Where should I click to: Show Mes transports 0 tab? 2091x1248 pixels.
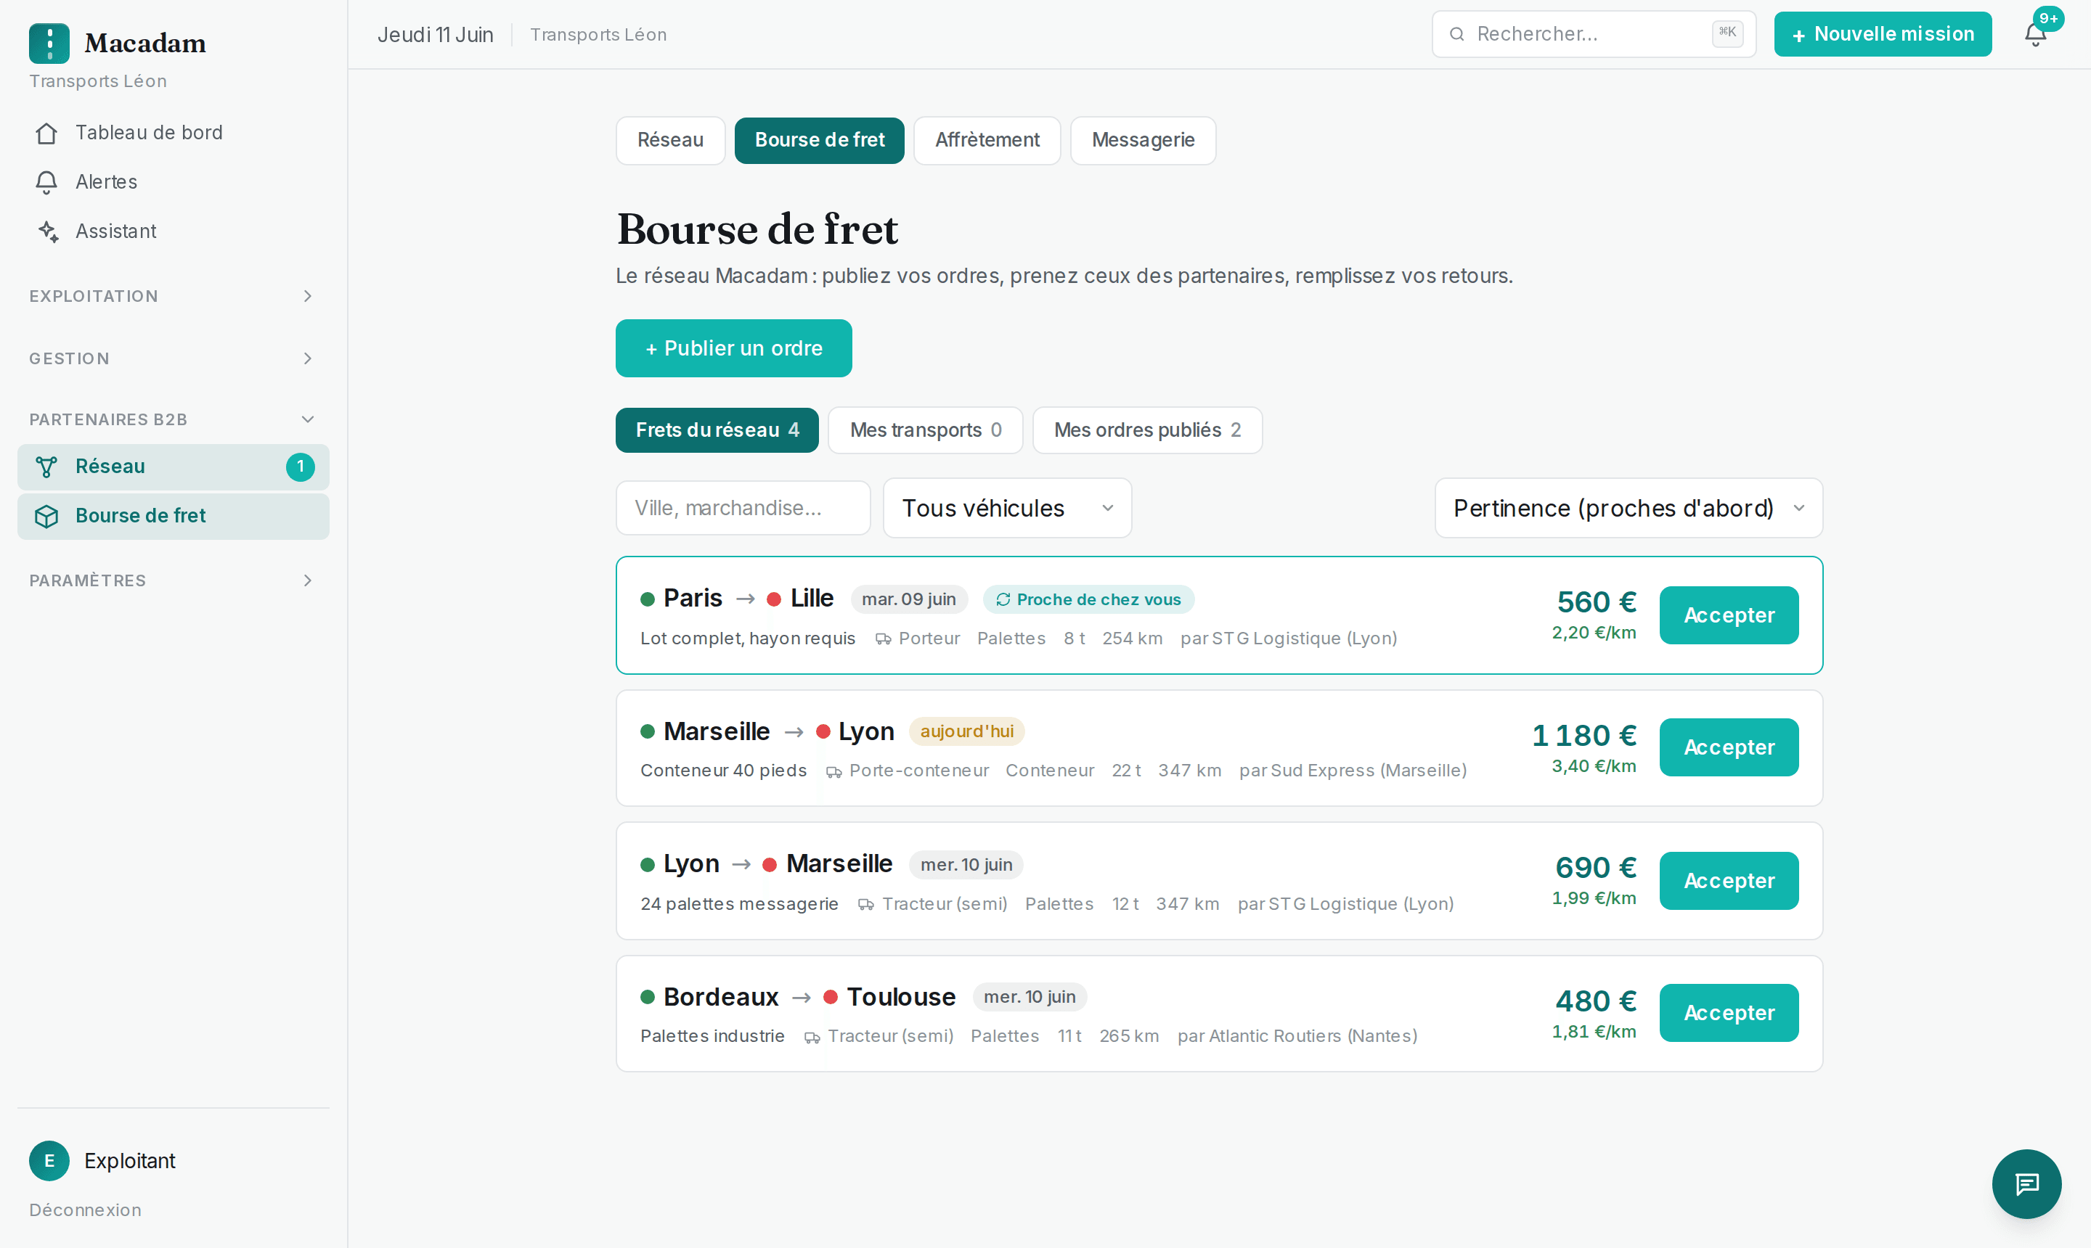click(x=926, y=430)
